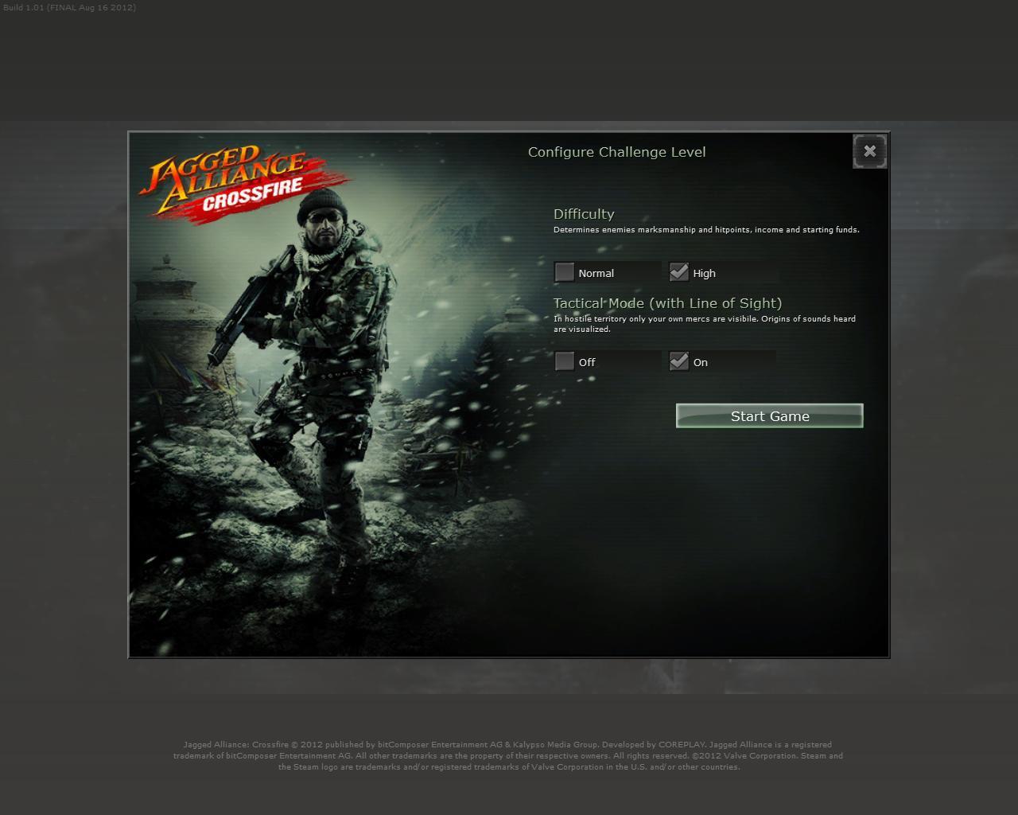Viewport: 1018px width, 815px height.
Task: Click the hostile territory description text
Action: point(705,324)
